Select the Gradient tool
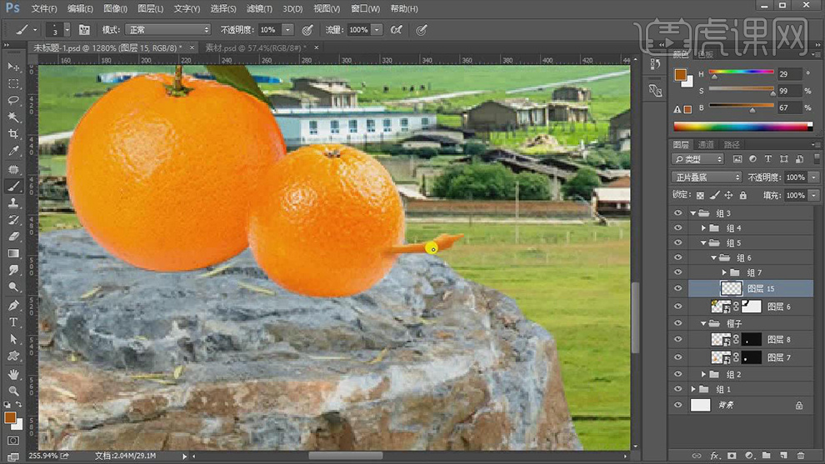This screenshot has height=464, width=825. 13,253
